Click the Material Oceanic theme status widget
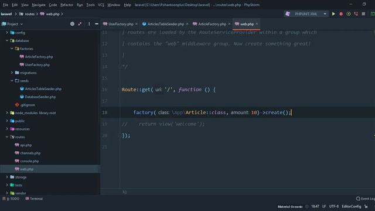Screen dimensions: 375x211 pos(290,206)
